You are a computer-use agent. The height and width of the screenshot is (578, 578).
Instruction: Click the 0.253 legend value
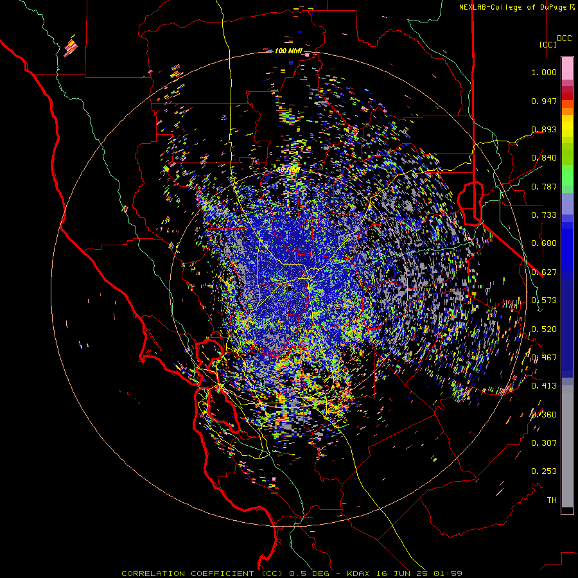(x=544, y=471)
